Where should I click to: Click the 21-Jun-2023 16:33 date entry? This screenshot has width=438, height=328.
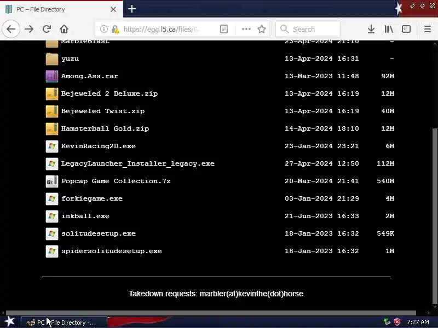(322, 216)
